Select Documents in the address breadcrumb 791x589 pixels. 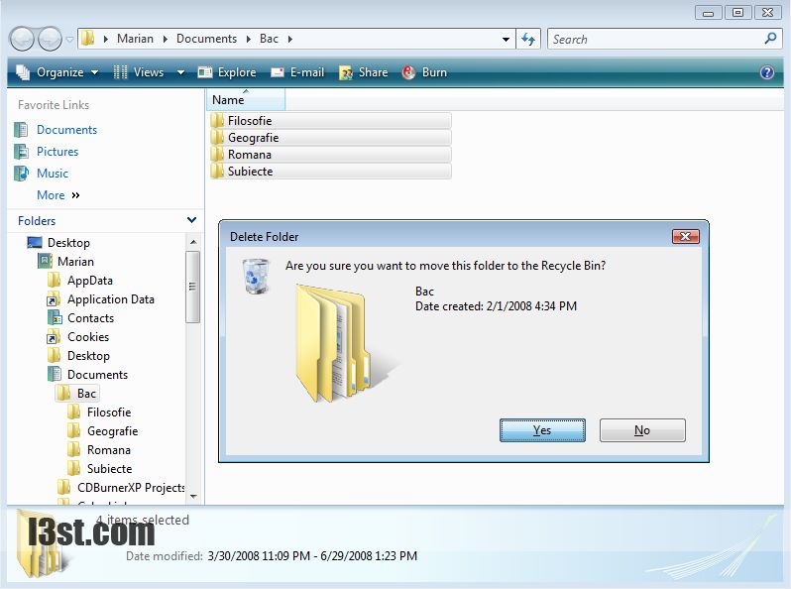(206, 39)
